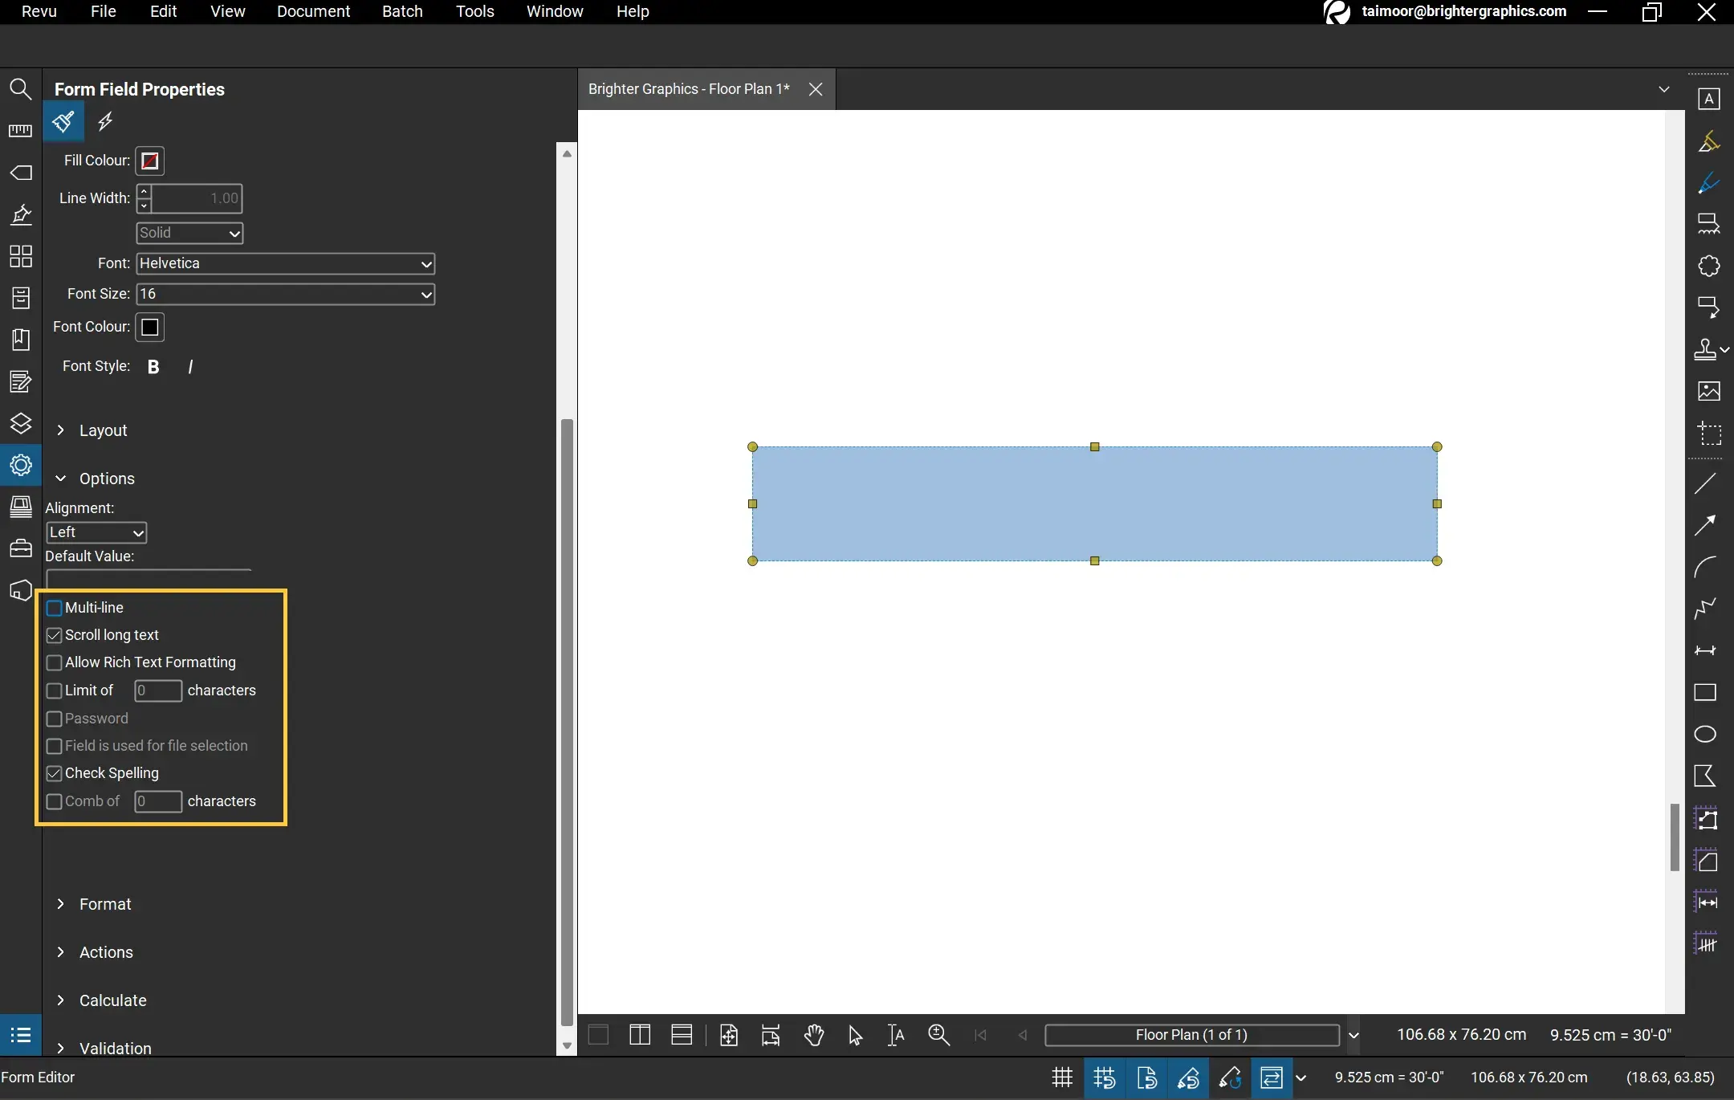The image size is (1734, 1100).
Task: Select the Pen markup tool
Action: [1709, 183]
